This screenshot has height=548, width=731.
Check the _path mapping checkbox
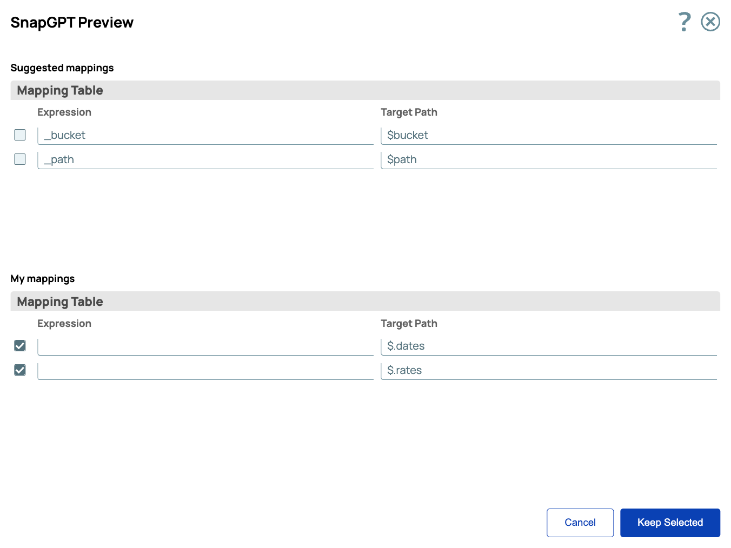pos(19,159)
